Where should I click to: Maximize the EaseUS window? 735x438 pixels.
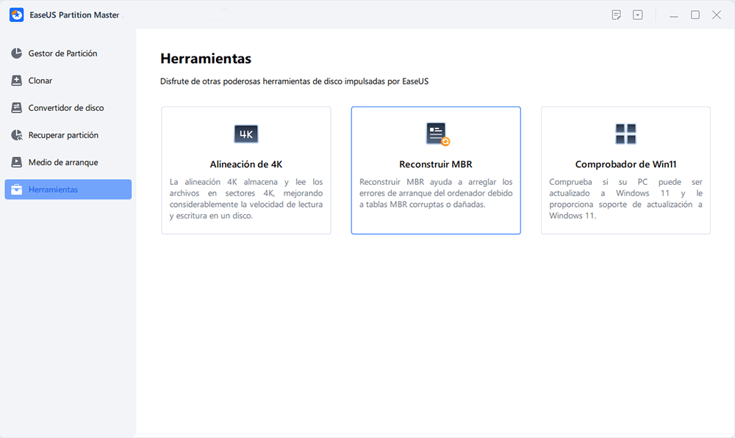pos(695,15)
